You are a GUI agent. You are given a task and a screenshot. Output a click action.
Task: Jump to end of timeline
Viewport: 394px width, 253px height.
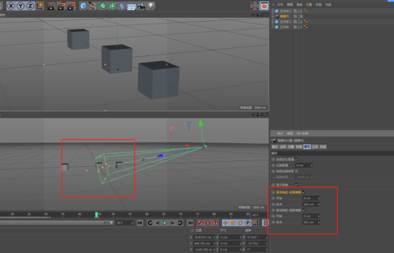[x=190, y=223]
